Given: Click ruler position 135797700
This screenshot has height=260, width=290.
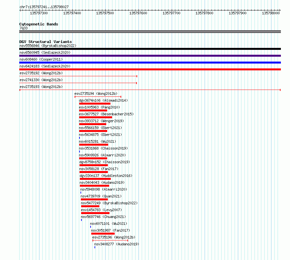Looking at the screenshot, I should 171,13.
